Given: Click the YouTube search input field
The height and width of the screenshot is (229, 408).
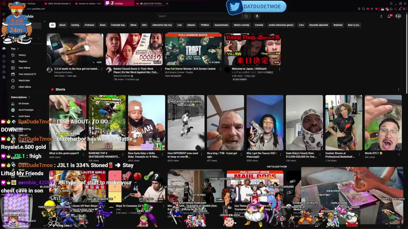Looking at the screenshot, I should (199, 16).
